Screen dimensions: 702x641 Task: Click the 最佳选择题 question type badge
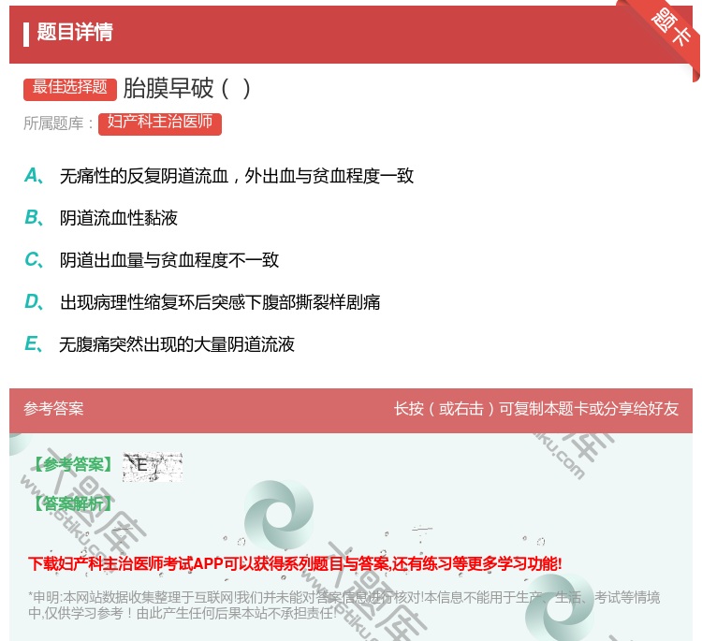point(70,88)
